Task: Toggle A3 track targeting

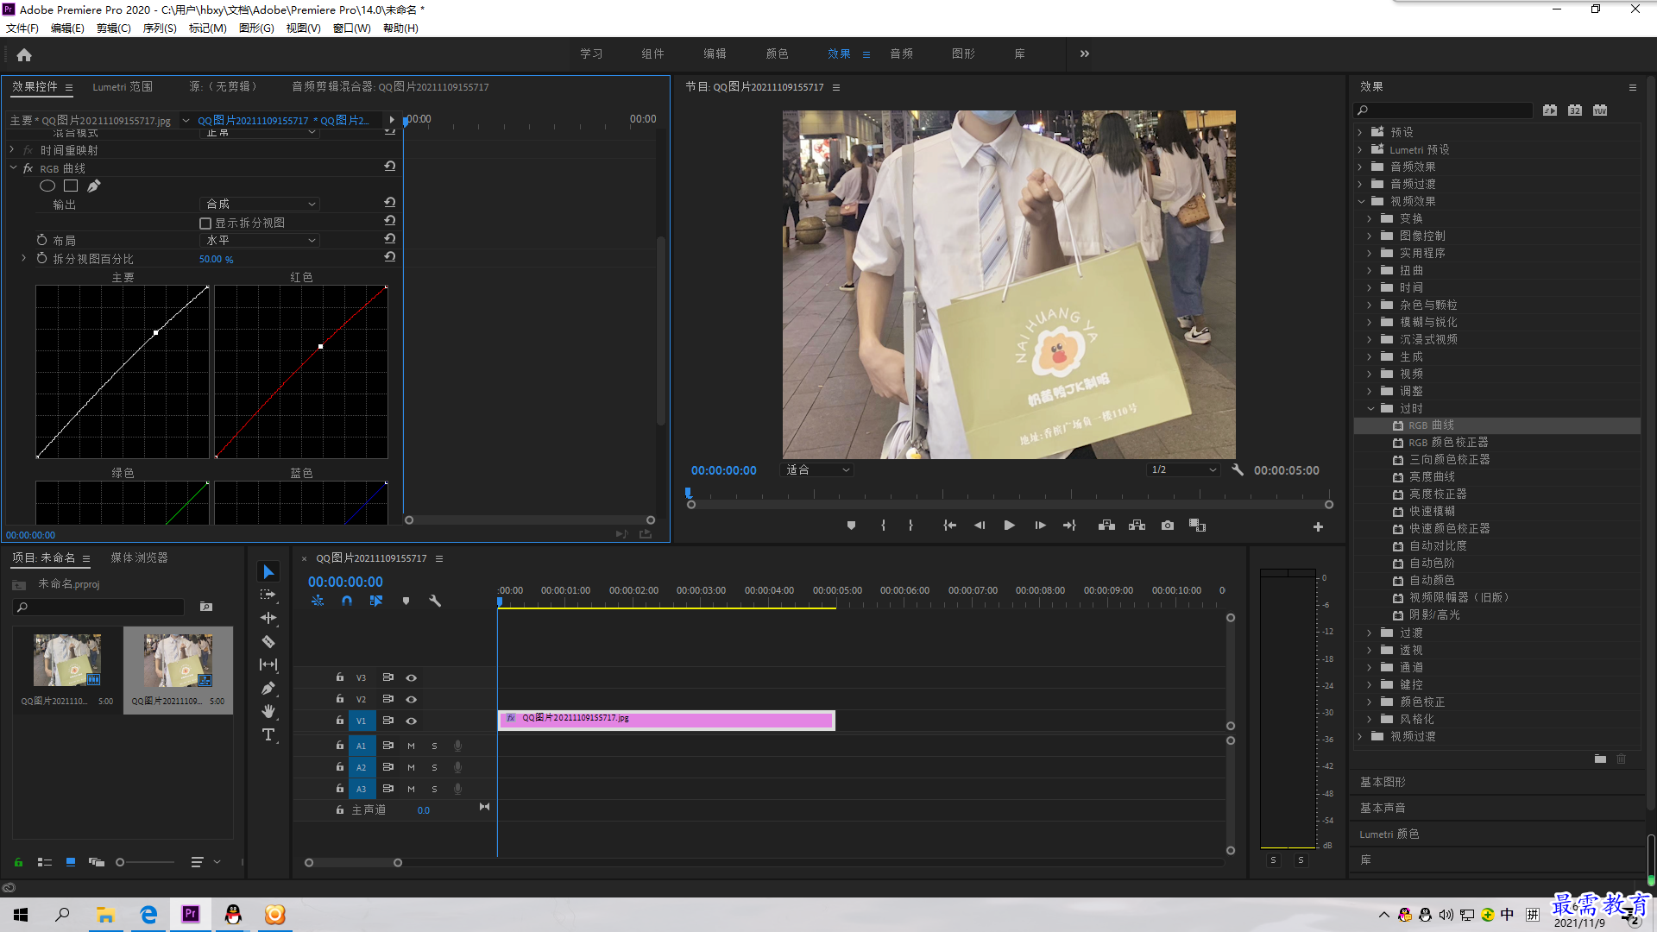Action: click(362, 789)
